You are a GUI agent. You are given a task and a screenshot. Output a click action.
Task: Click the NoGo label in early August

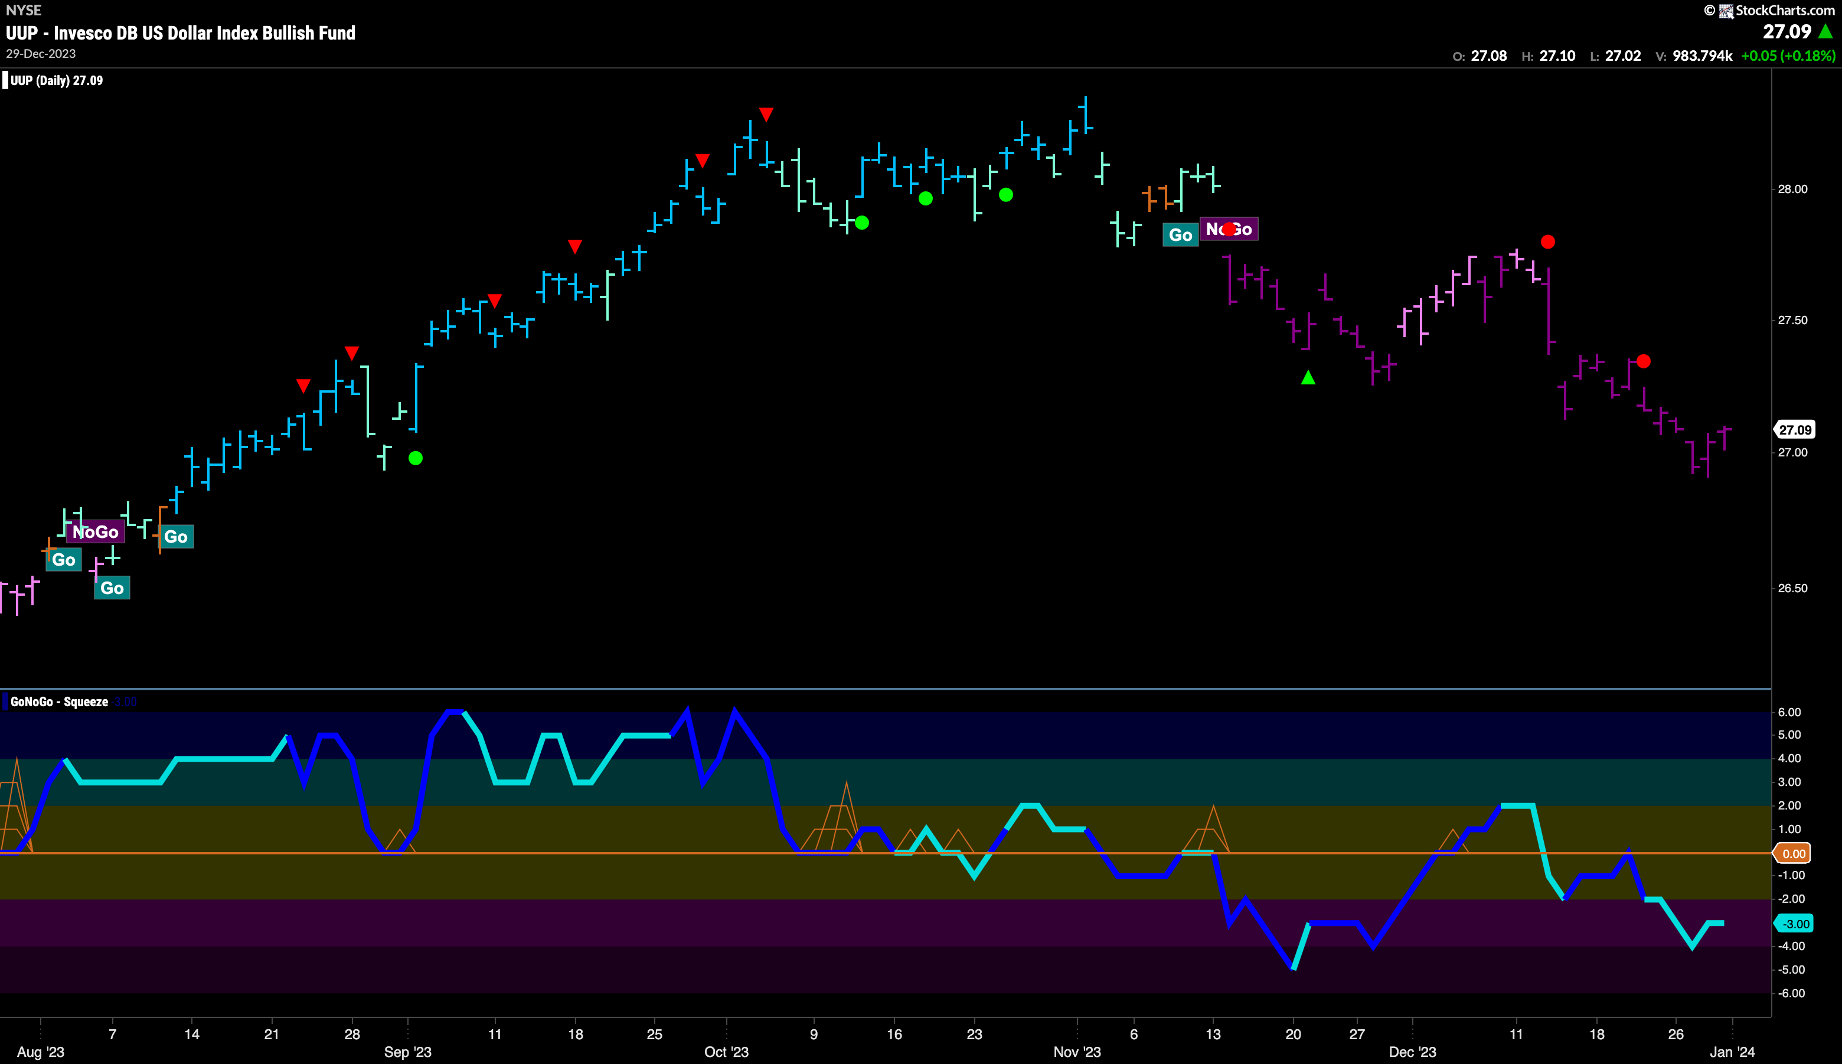pyautogui.click(x=96, y=532)
